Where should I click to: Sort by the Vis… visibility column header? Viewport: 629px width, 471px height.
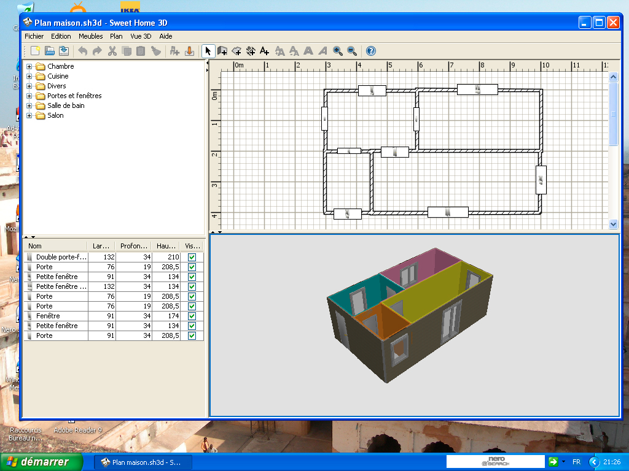pyautogui.click(x=192, y=246)
